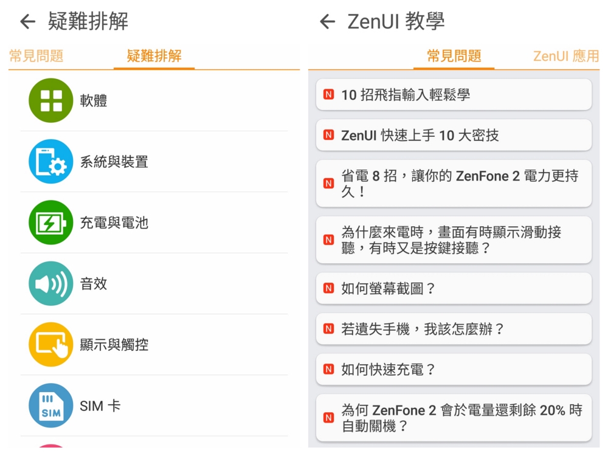
Task: Open article 10 招飛指輸入輕鬆學
Action: point(454,95)
